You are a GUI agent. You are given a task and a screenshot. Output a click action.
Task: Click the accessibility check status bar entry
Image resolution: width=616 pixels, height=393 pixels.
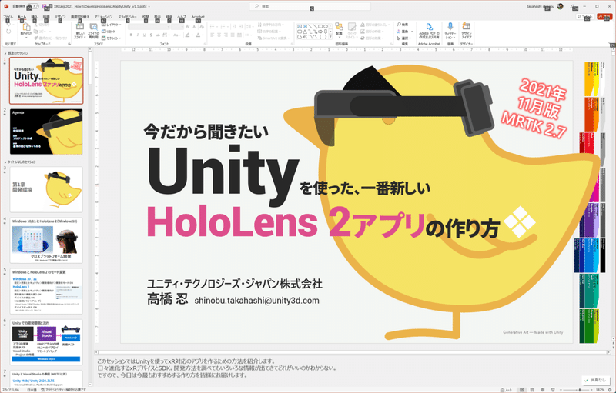[x=64, y=390]
